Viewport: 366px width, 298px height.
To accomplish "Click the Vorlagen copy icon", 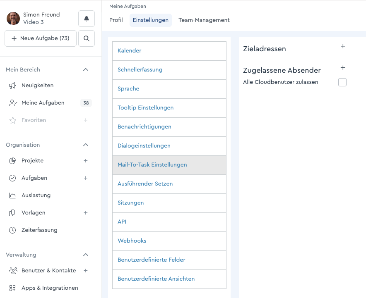I will click(12, 213).
